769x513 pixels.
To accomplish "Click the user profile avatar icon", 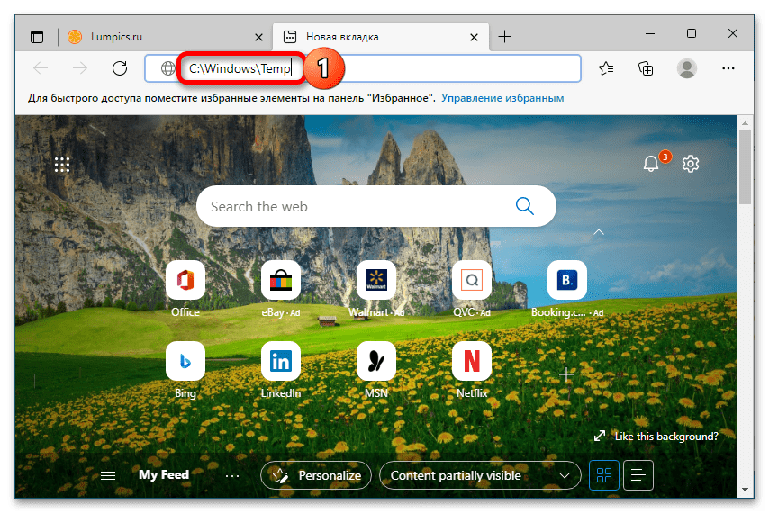I will coord(687,68).
